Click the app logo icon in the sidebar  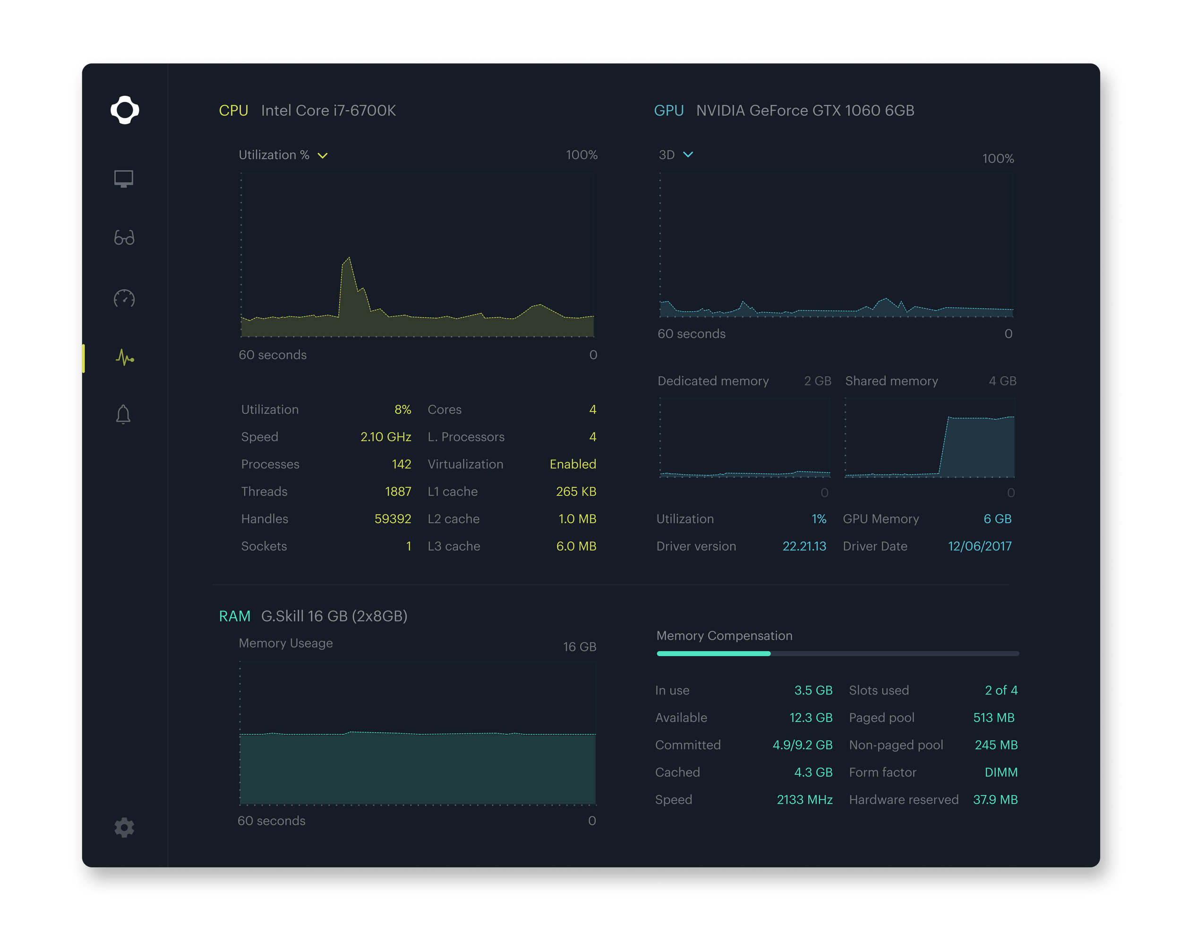point(125,110)
